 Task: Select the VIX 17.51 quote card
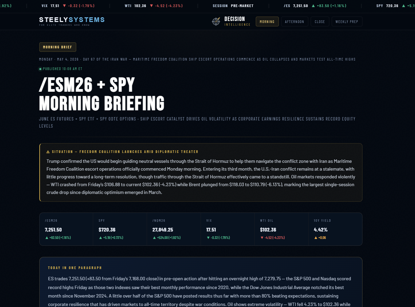click(228, 229)
